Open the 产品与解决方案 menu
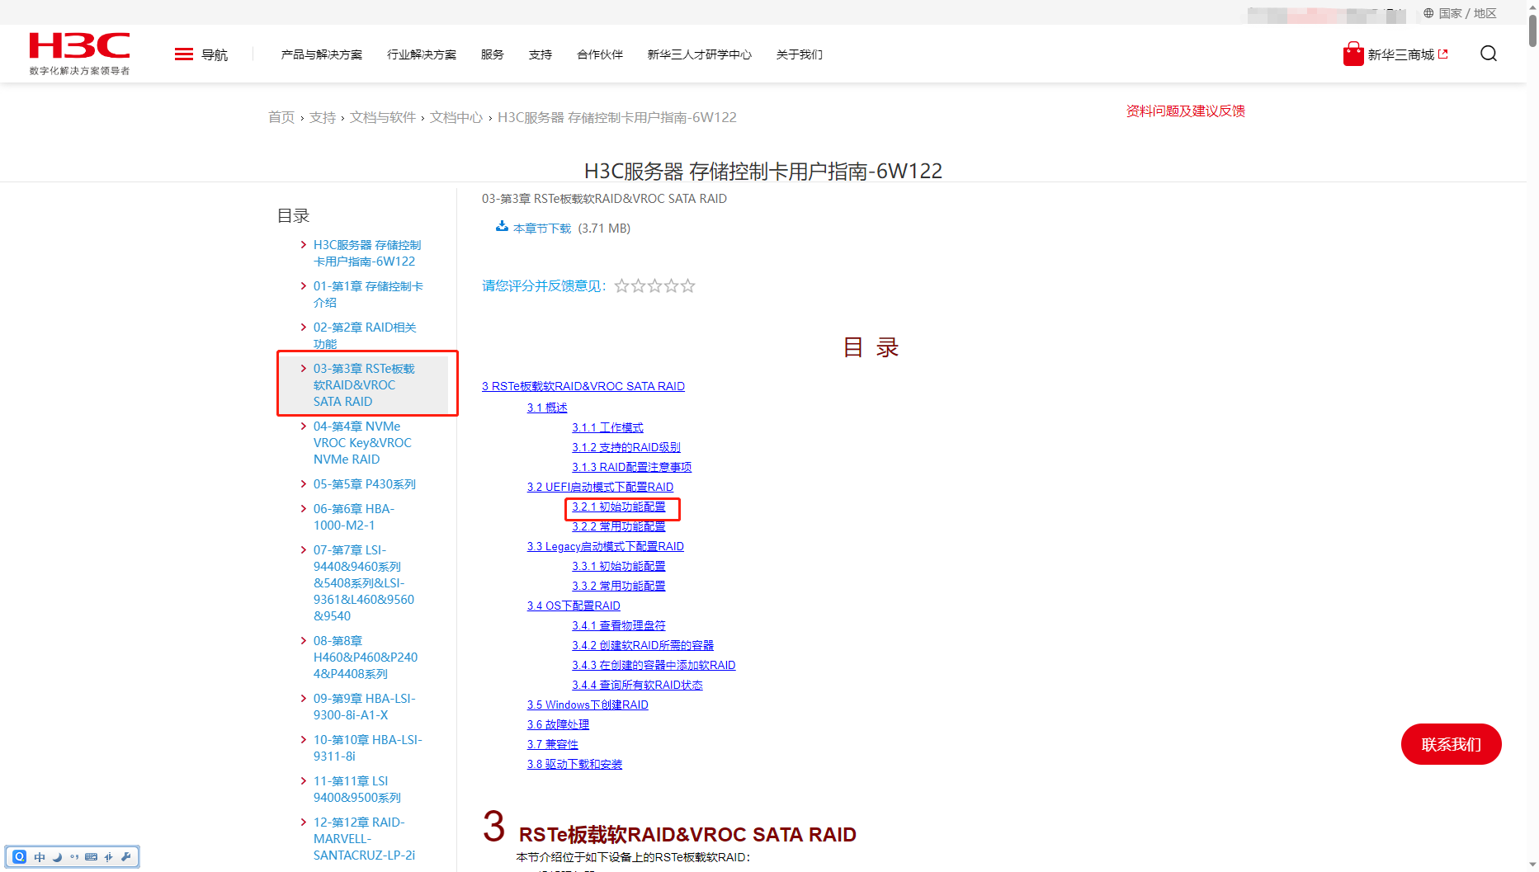This screenshot has width=1539, height=872. [x=322, y=54]
